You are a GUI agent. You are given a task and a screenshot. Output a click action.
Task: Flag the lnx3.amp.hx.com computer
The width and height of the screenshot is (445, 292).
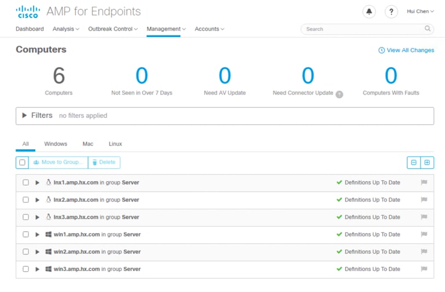click(424, 217)
